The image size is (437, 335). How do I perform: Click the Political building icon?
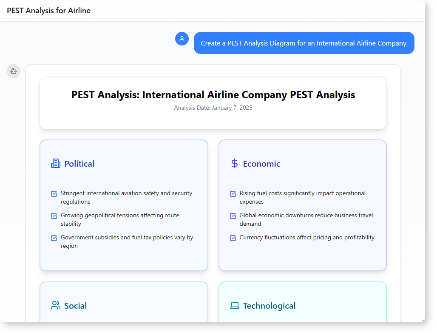click(x=56, y=164)
